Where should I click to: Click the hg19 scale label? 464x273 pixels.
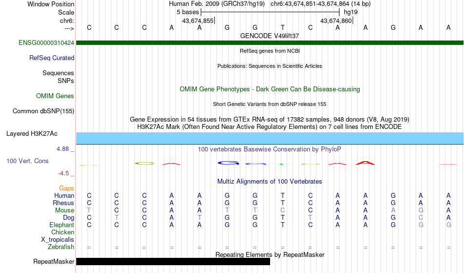pos(351,12)
